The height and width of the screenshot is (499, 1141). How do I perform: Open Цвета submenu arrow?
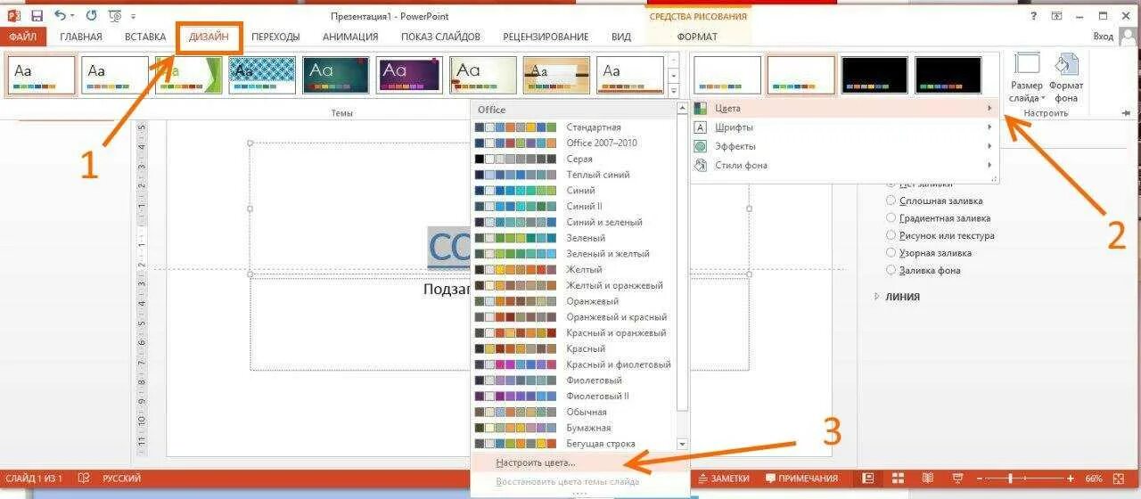coord(989,109)
